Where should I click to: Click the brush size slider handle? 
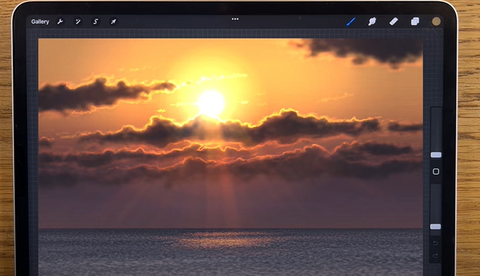pyautogui.click(x=436, y=154)
